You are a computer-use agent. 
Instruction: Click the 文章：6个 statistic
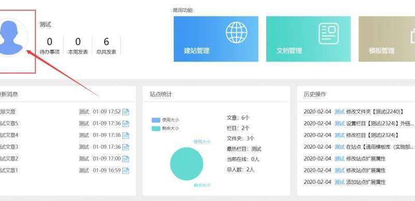[238, 118]
